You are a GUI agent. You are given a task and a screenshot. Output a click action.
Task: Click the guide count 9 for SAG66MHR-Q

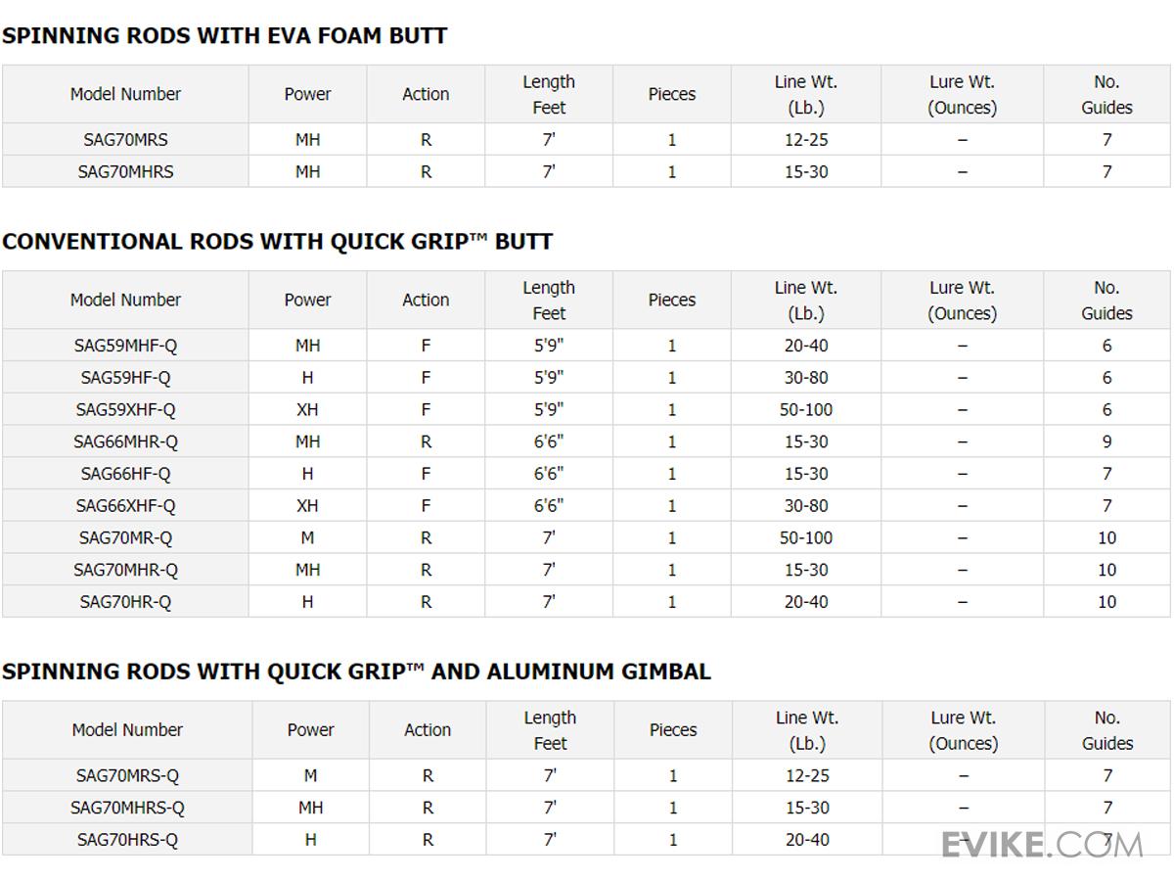1106,441
